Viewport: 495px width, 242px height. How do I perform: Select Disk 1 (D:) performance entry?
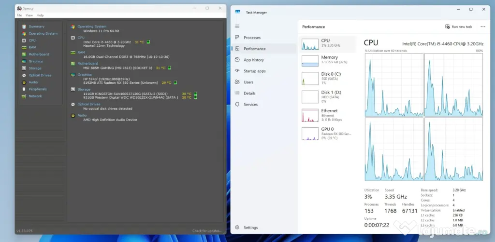coord(328,97)
